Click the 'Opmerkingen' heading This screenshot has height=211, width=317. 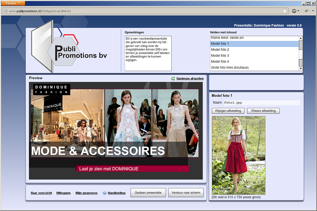pyautogui.click(x=134, y=32)
